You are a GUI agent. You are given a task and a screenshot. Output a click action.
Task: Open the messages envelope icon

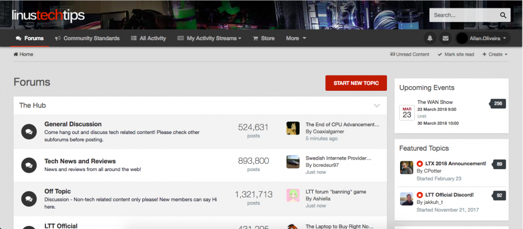point(445,38)
